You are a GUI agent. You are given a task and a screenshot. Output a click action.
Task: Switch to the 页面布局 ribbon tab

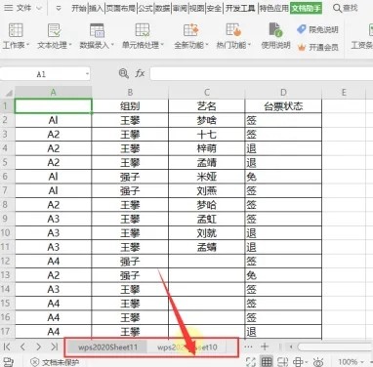coord(120,8)
